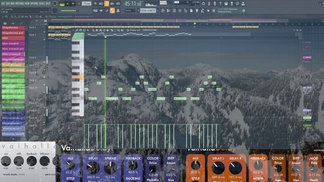Adjust the green master volume slider

point(69,11)
